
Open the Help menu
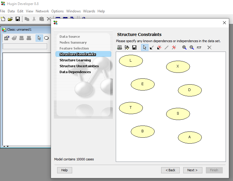click(x=101, y=11)
